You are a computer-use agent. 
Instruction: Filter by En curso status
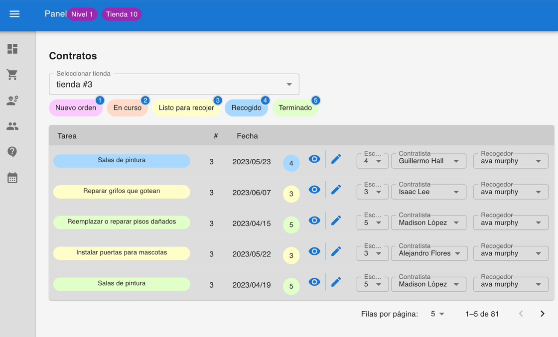point(128,108)
